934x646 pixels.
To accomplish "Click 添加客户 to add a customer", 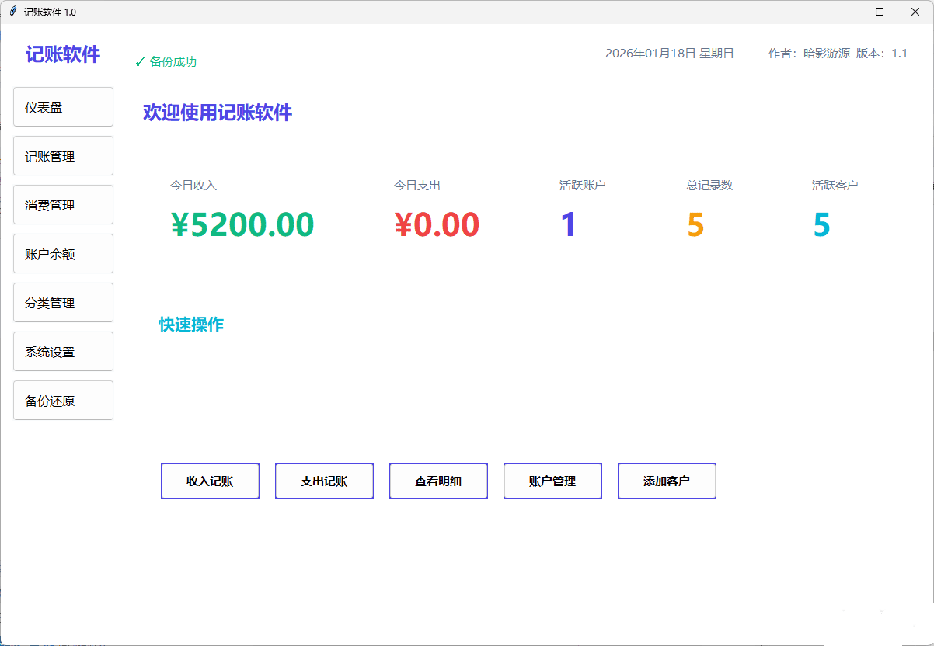I will [667, 481].
